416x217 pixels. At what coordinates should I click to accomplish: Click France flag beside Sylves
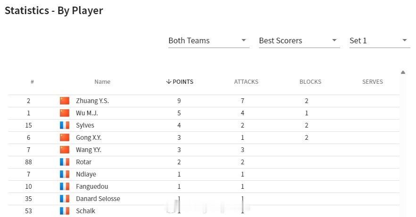[65, 125]
